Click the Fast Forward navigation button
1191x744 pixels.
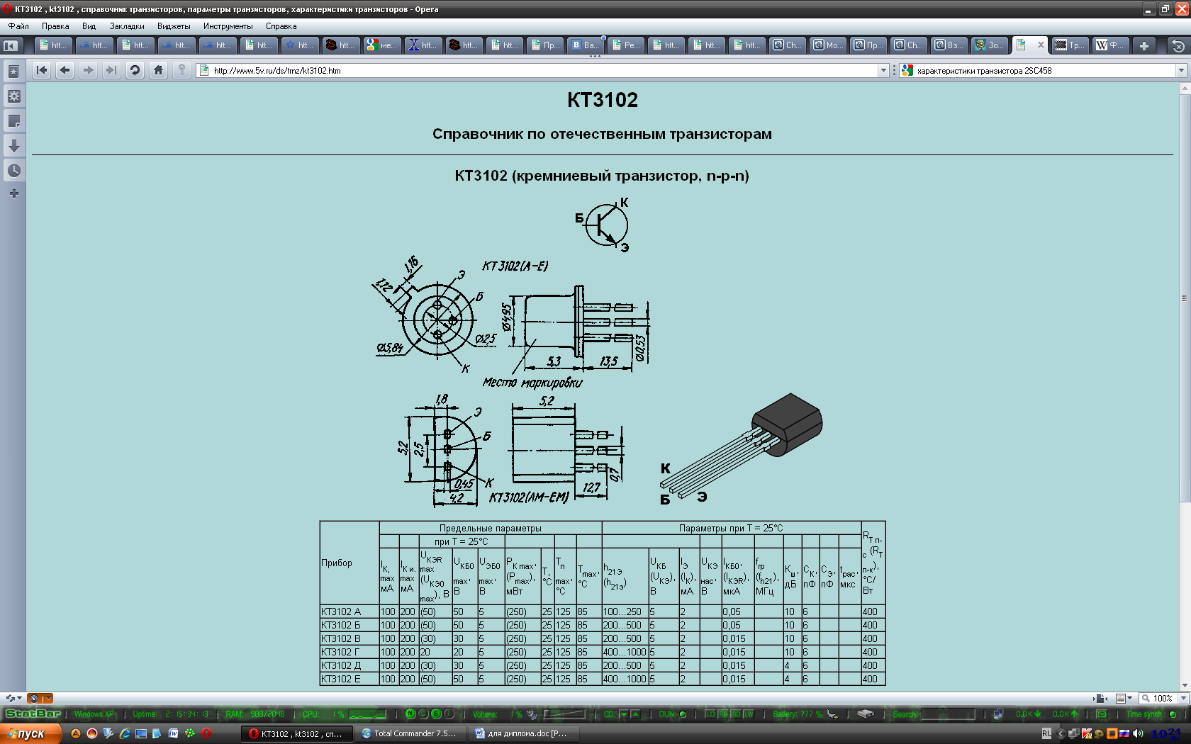[x=111, y=70]
